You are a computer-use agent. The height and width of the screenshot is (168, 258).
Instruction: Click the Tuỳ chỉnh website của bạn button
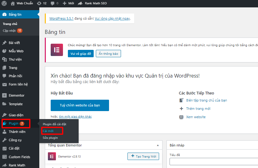click(80, 105)
